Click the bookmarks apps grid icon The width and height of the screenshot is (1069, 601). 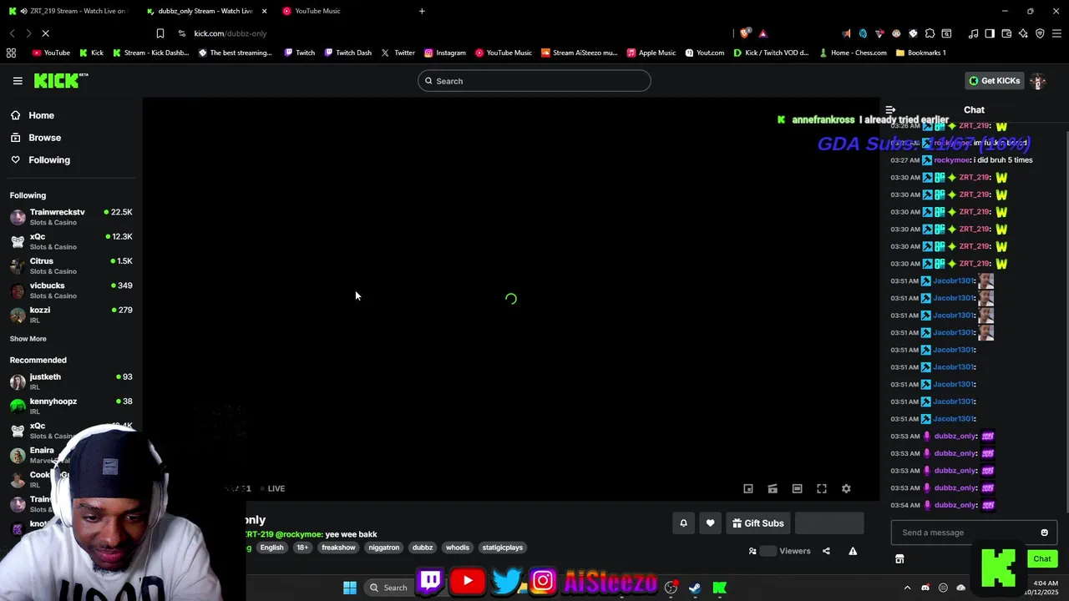tap(11, 53)
